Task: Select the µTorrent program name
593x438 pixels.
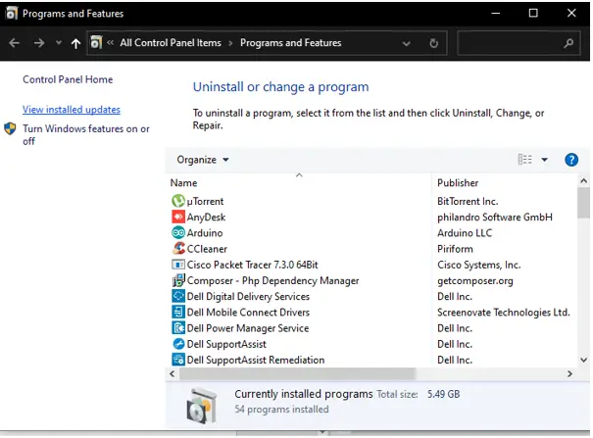Action: (x=205, y=202)
